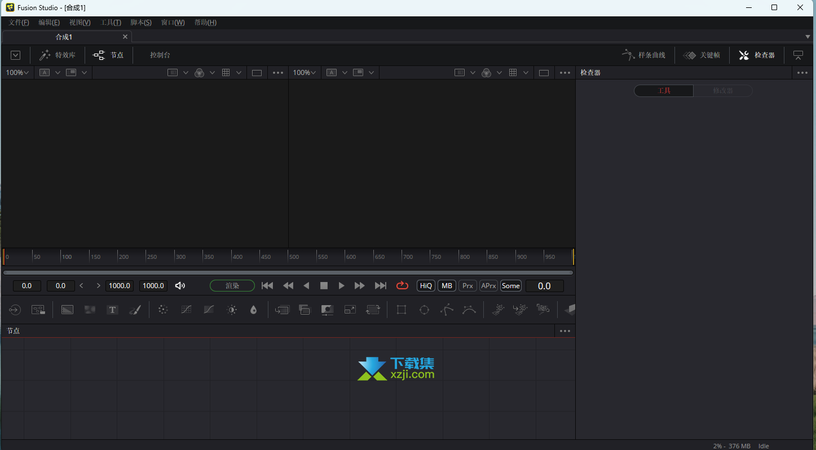Toggle HiQ high quality mode

[x=426, y=286]
